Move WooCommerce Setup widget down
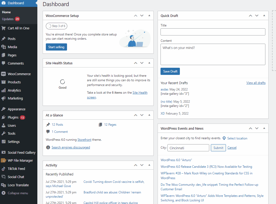Viewport: 276px width, 204px height. tap(142, 16)
